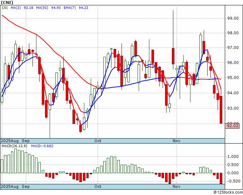Click Sep on the price chart timeline
The height and width of the screenshot is (195, 243).
point(26,141)
